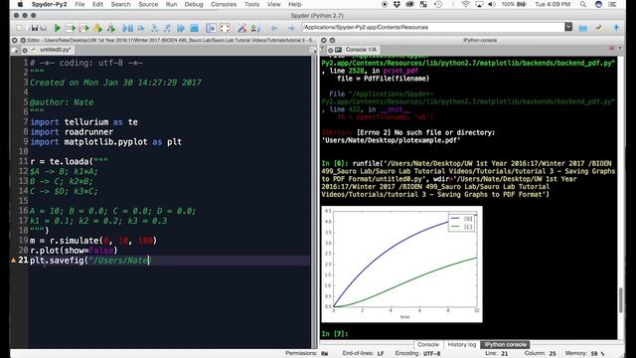Run the current line in debugger
636x358 pixels.
141,28
